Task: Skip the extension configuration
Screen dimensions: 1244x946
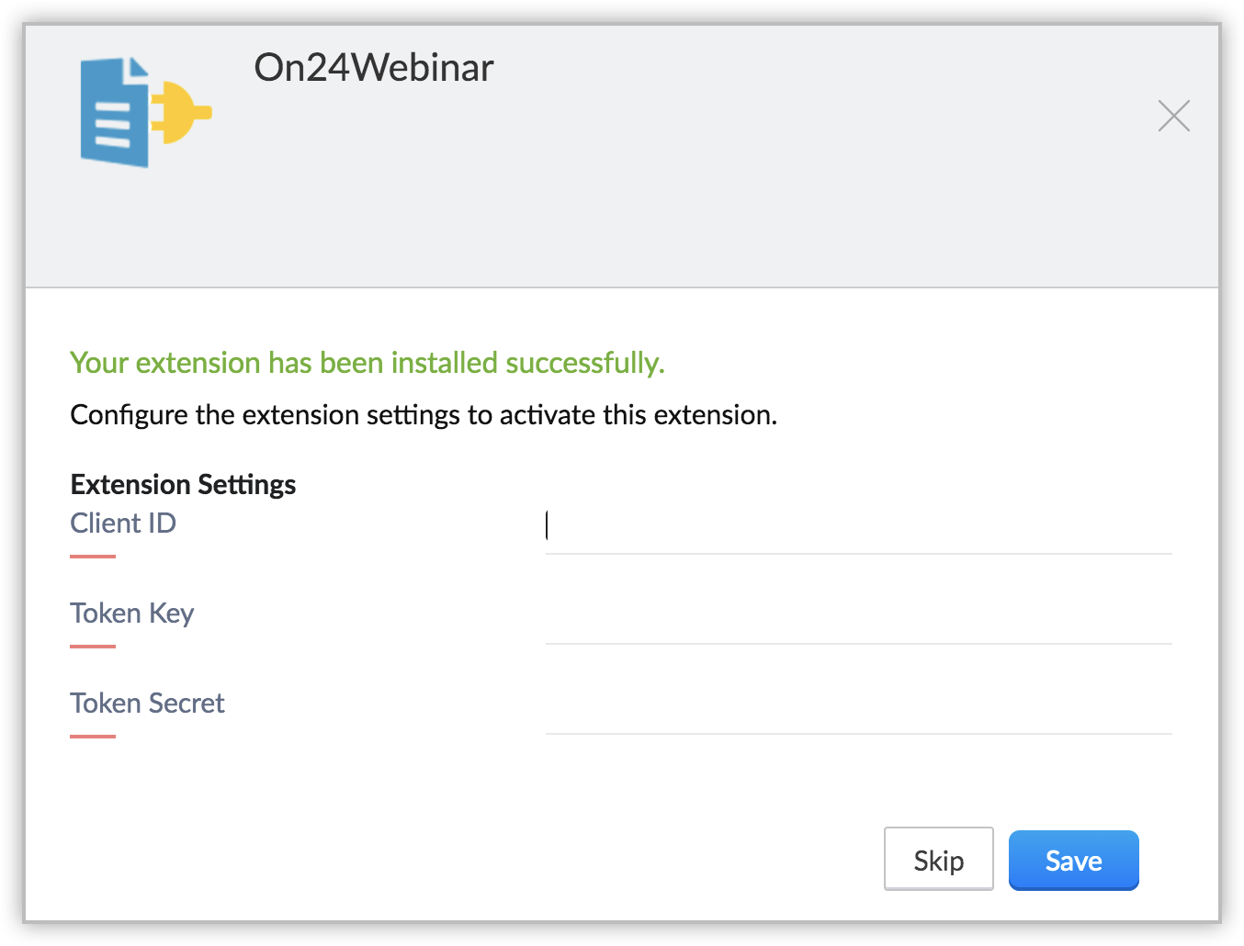Action: [938, 861]
